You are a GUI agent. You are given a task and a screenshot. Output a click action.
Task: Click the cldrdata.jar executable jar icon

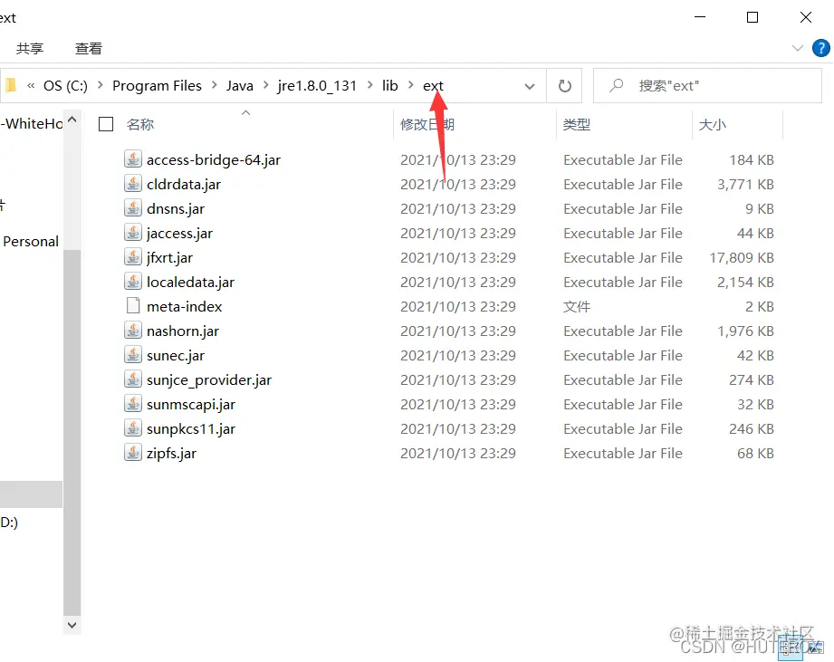(133, 184)
